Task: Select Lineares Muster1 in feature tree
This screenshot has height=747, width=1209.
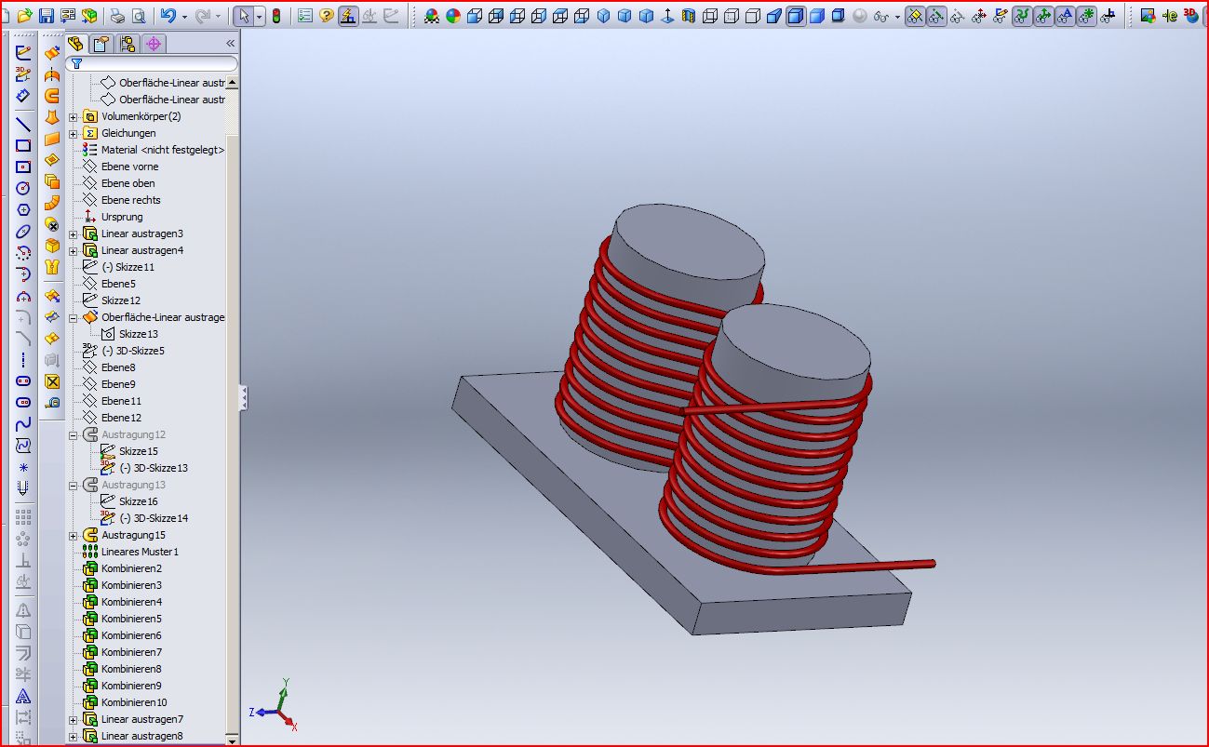Action: (x=139, y=552)
